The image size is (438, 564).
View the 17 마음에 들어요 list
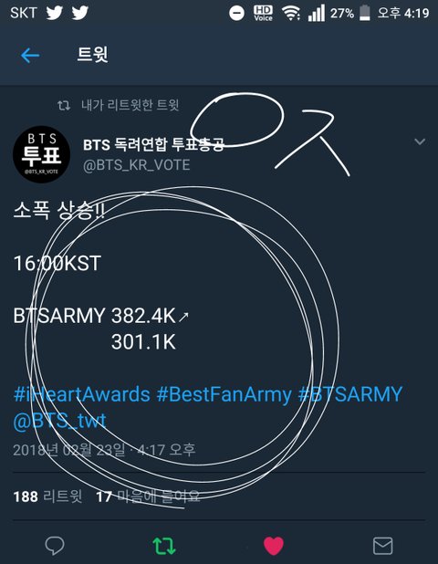[x=148, y=496]
